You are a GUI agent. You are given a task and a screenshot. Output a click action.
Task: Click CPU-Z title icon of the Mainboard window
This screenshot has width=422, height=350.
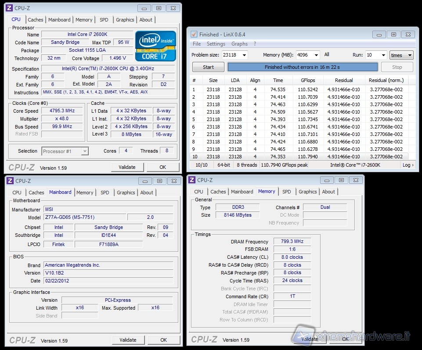tap(9, 181)
